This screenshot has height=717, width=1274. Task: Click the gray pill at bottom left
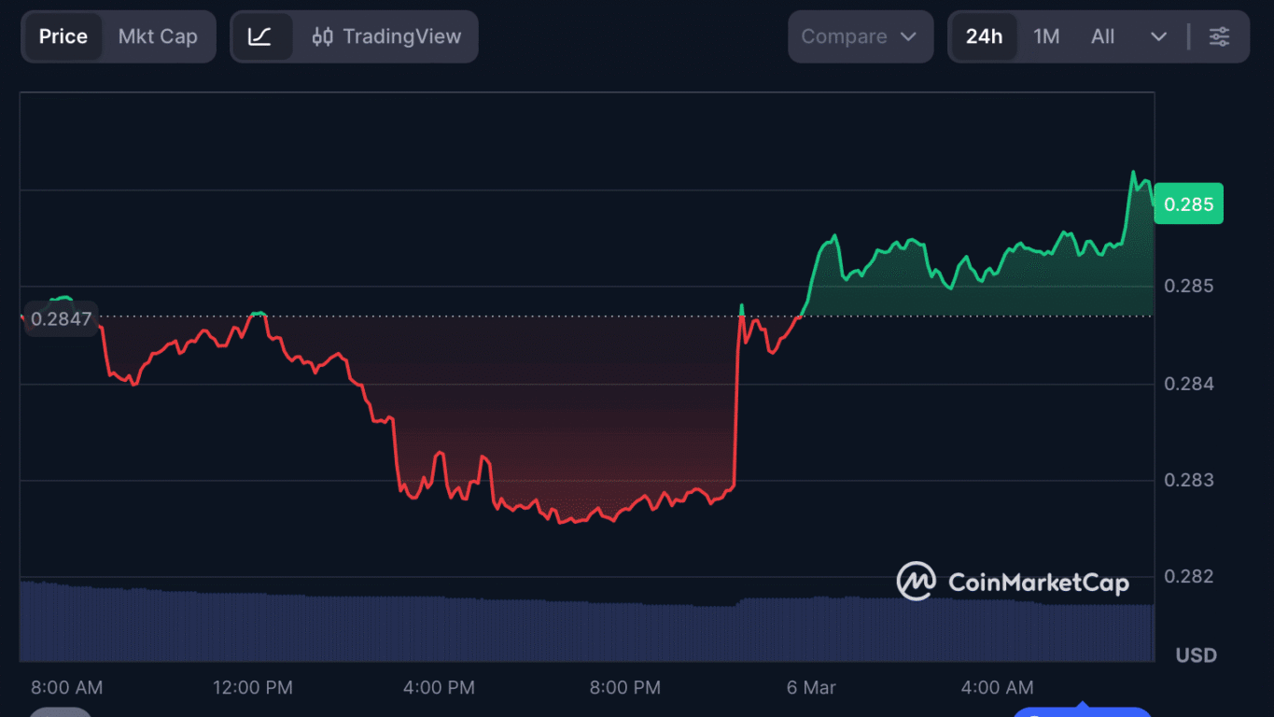(x=61, y=712)
